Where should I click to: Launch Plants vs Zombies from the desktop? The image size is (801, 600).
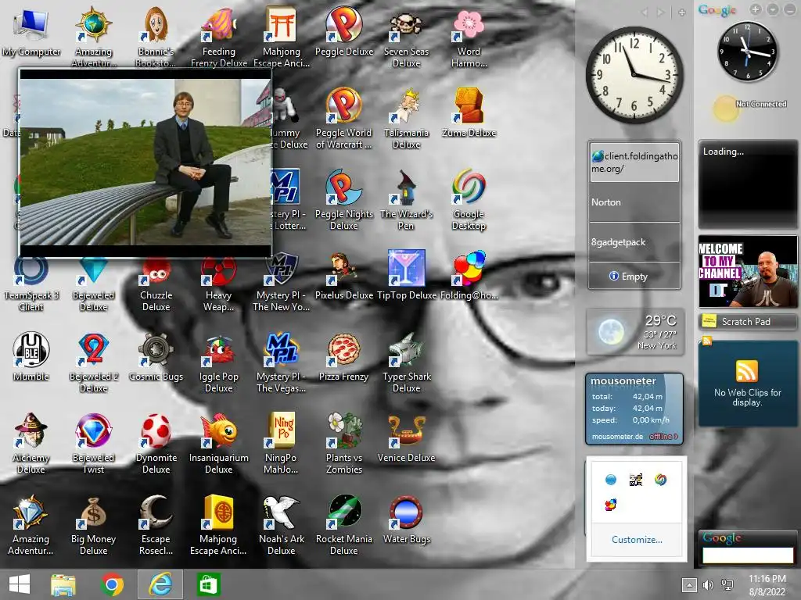click(344, 444)
